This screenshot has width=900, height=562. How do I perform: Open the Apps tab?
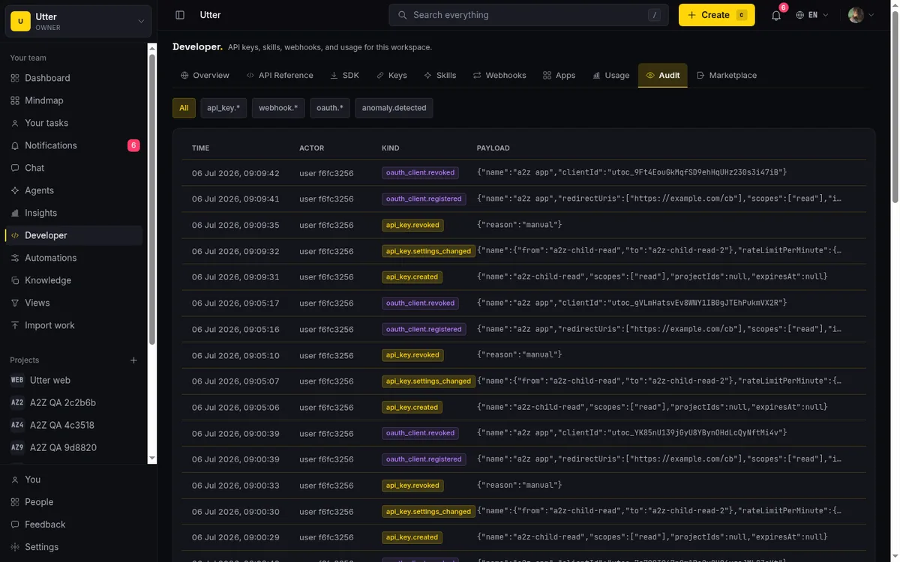coord(559,75)
